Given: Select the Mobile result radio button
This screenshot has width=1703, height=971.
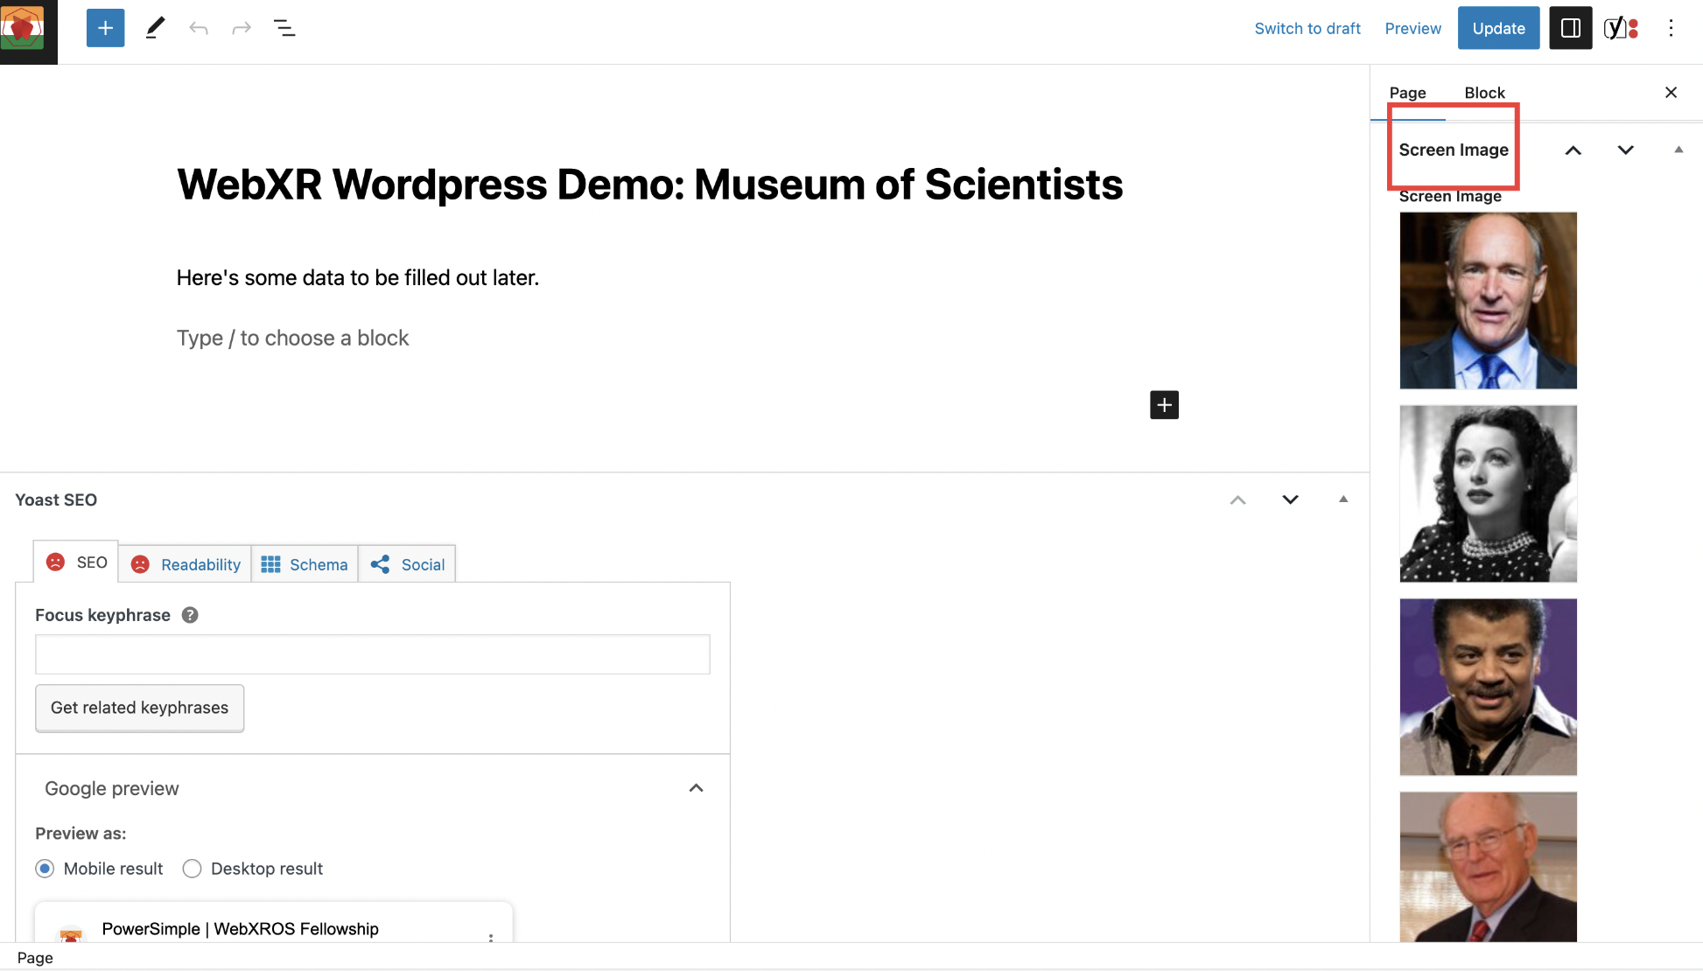Looking at the screenshot, I should pos(45,868).
